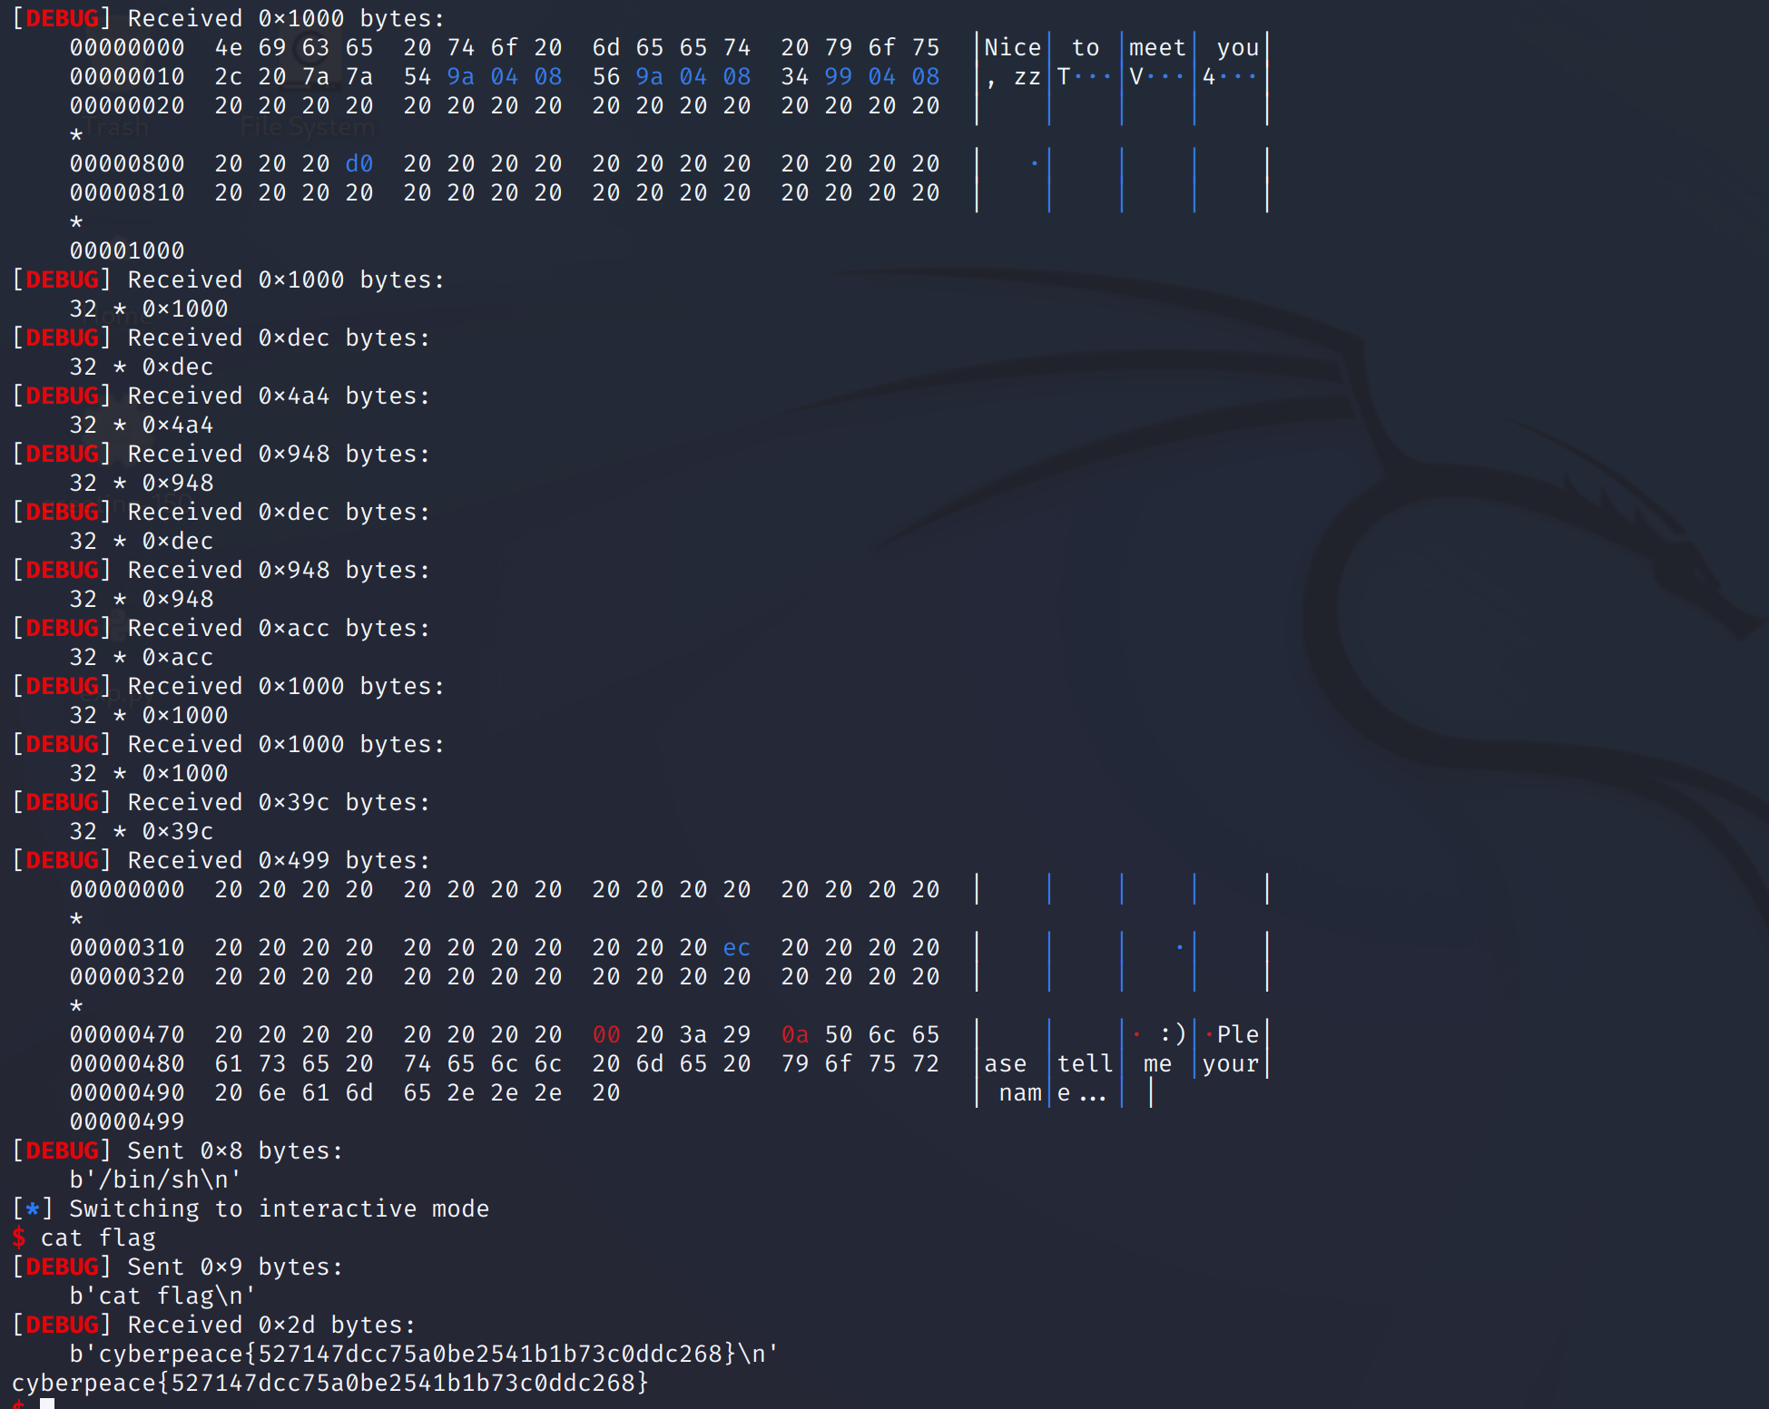
Task: Click the offset 00001000 line
Action: (x=127, y=250)
